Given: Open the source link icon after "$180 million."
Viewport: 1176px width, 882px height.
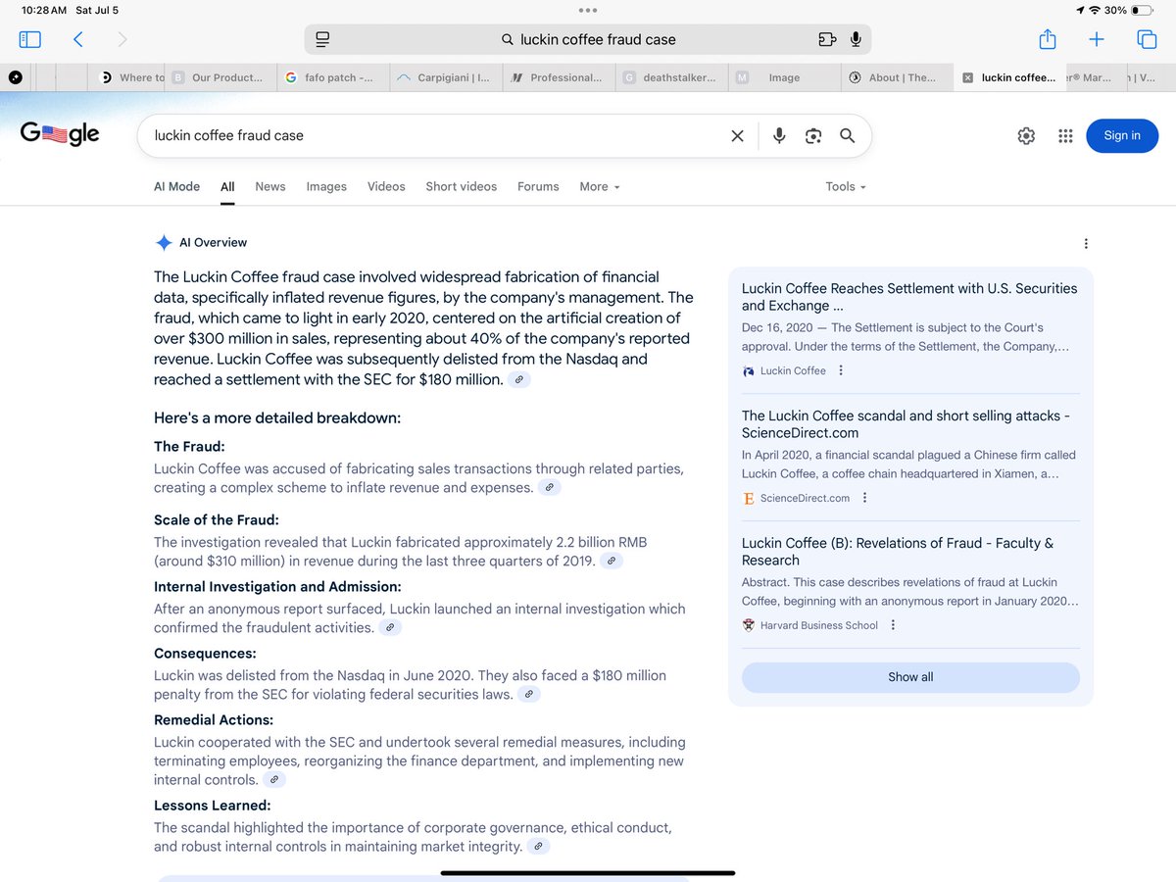Looking at the screenshot, I should (519, 379).
